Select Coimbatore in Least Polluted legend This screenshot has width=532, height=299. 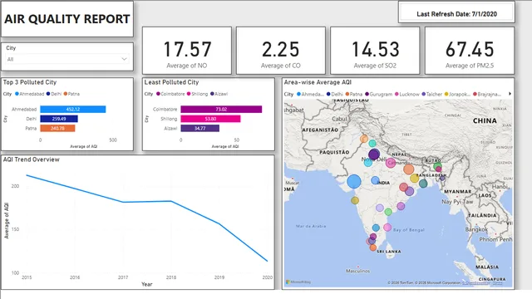click(x=170, y=94)
